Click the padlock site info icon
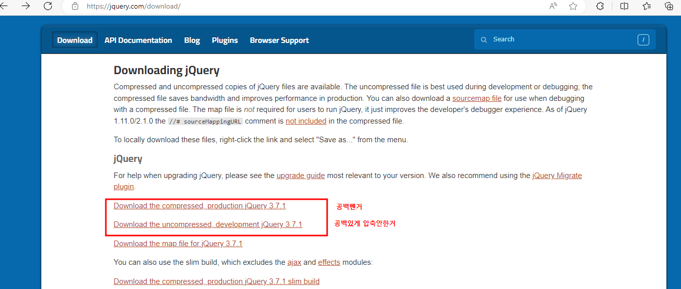 [x=75, y=7]
